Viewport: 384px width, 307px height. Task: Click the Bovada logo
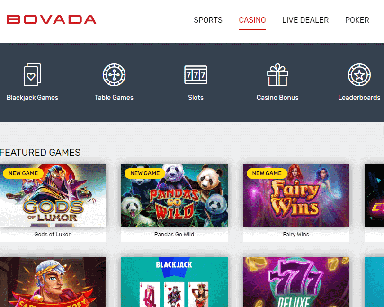(52, 19)
